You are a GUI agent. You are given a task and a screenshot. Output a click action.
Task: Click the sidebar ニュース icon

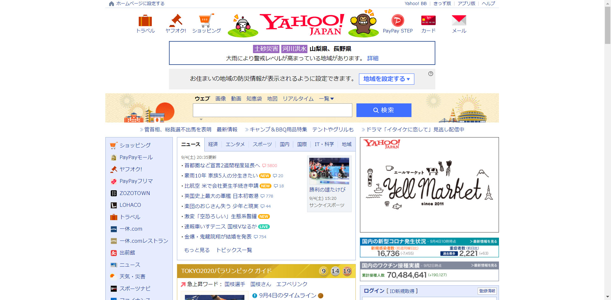114,265
